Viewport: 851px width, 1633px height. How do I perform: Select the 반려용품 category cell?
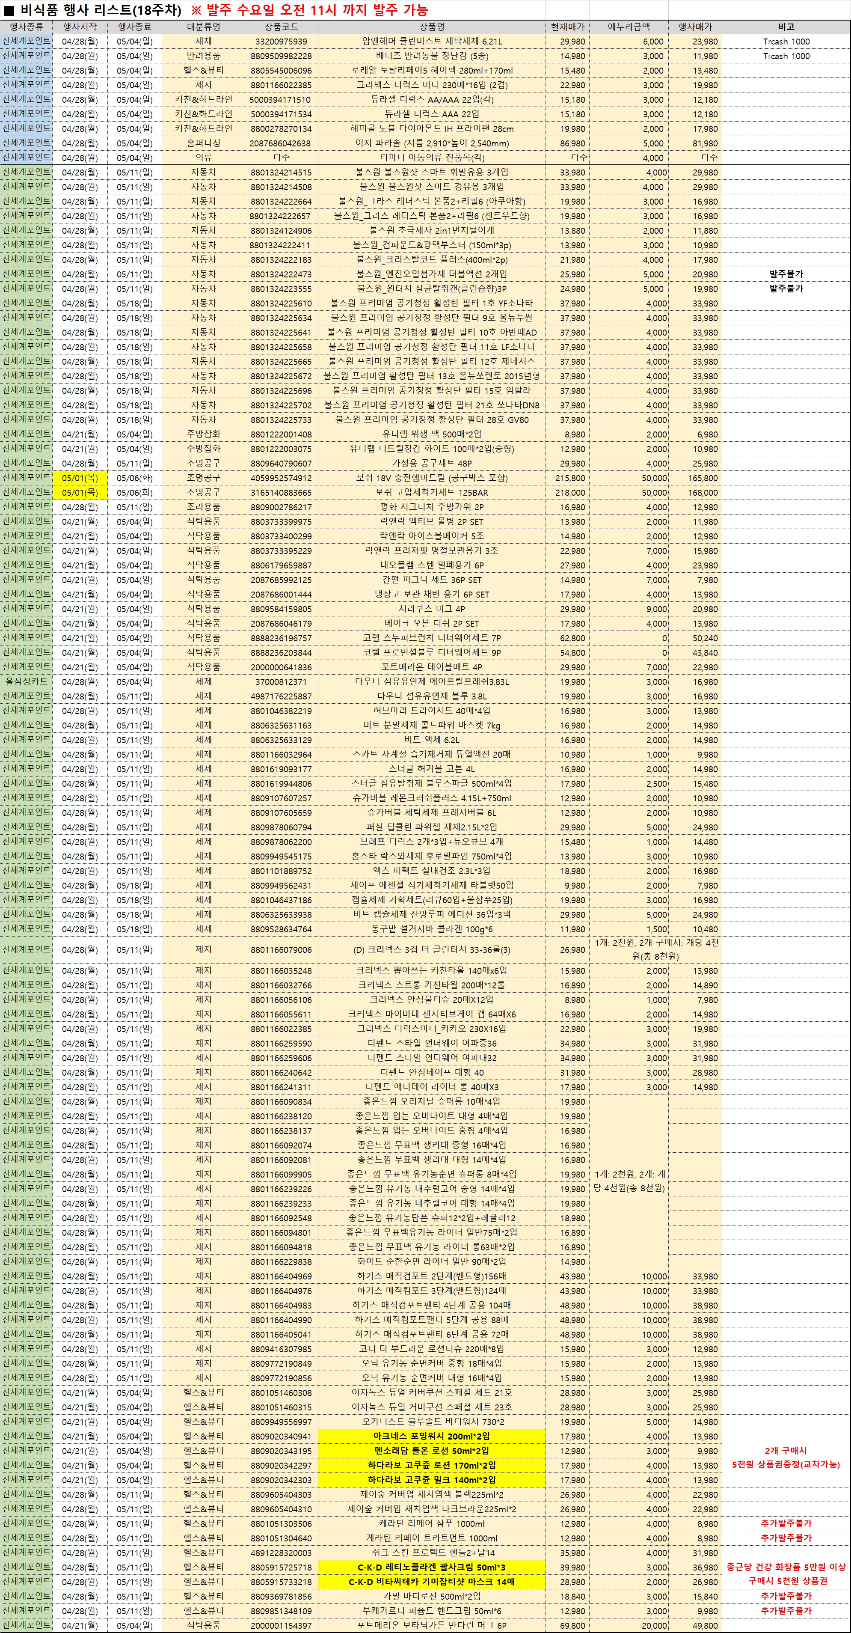[203, 56]
